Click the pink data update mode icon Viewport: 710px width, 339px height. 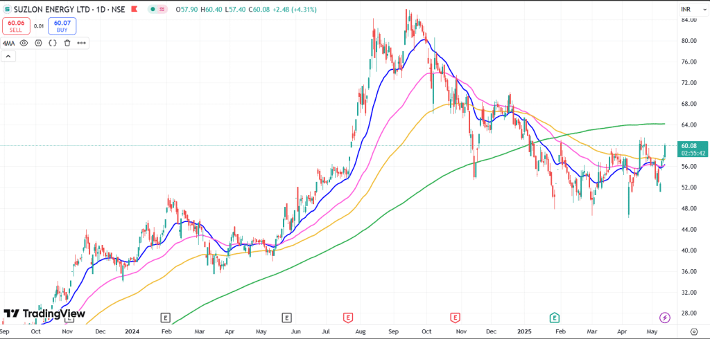[162, 9]
